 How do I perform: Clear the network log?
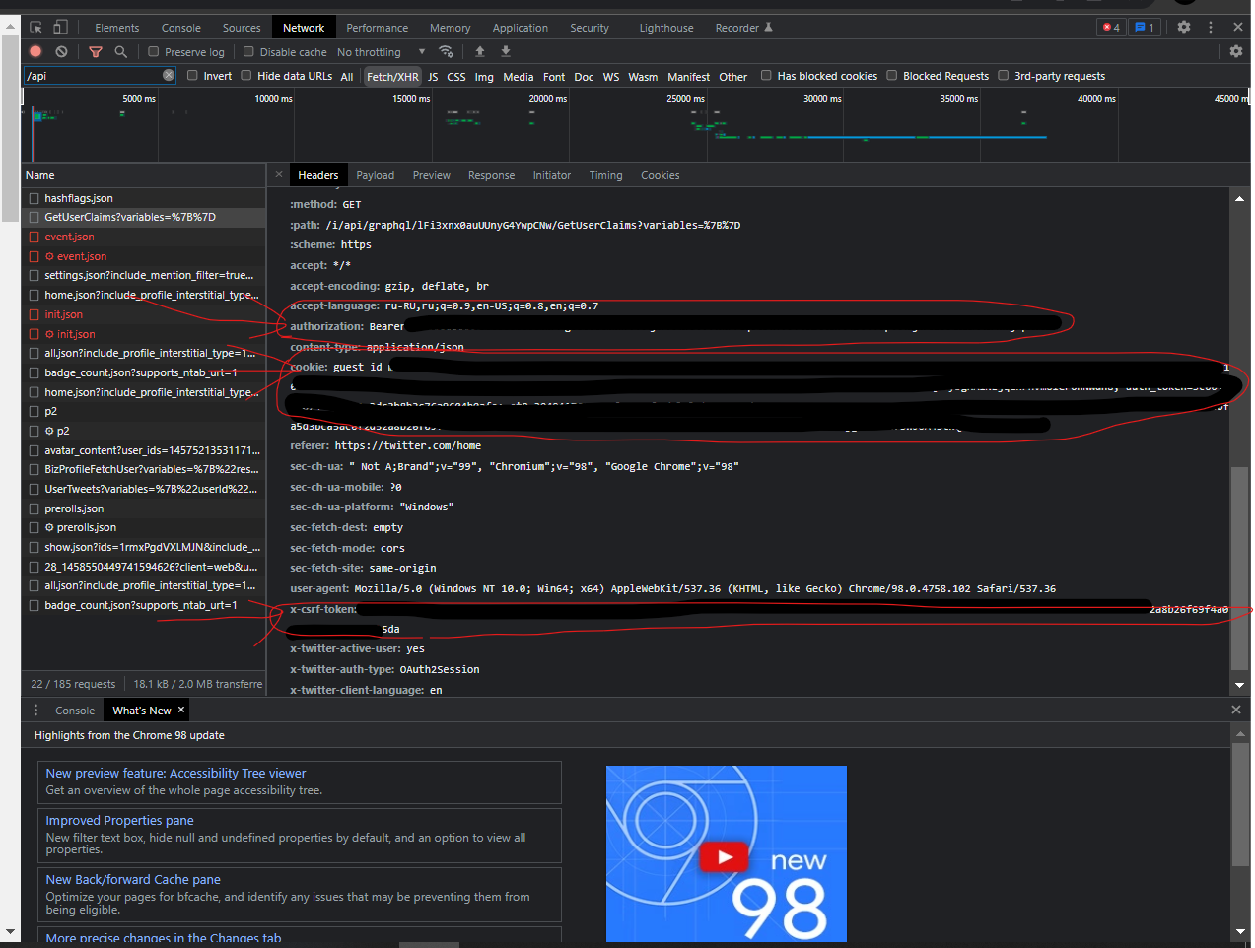click(61, 51)
